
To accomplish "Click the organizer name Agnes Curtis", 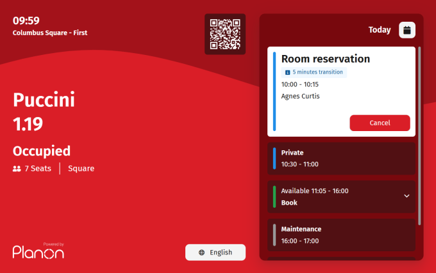I will (300, 96).
